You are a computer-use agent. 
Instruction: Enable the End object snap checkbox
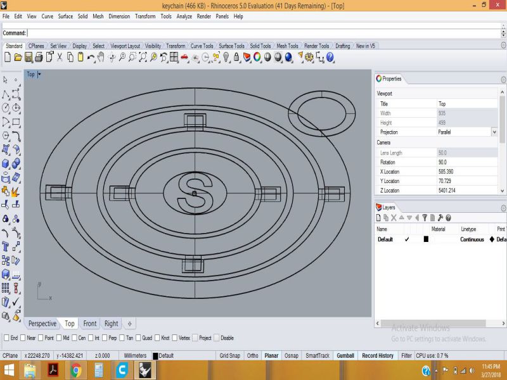(x=6, y=338)
